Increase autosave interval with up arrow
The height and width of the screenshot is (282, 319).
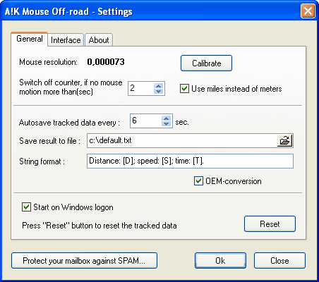(x=167, y=118)
